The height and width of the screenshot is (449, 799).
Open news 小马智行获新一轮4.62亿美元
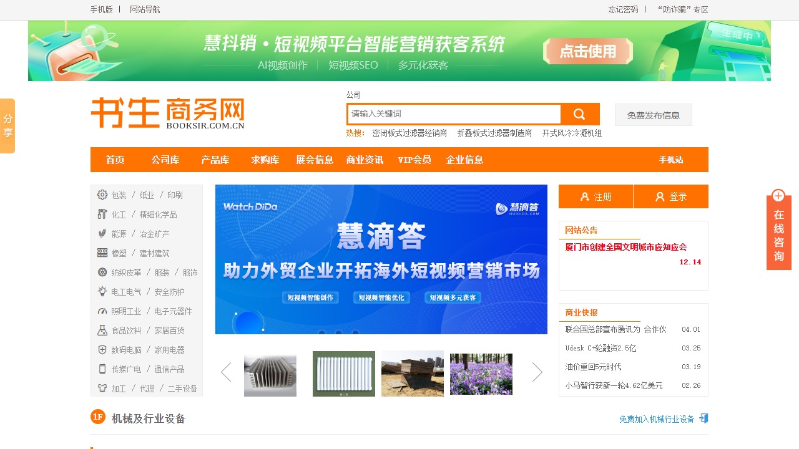614,385
